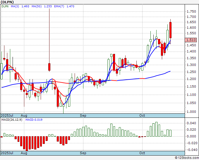Click the longest red MACD bar in August
Screen dimensions: 199x160
(27, 144)
